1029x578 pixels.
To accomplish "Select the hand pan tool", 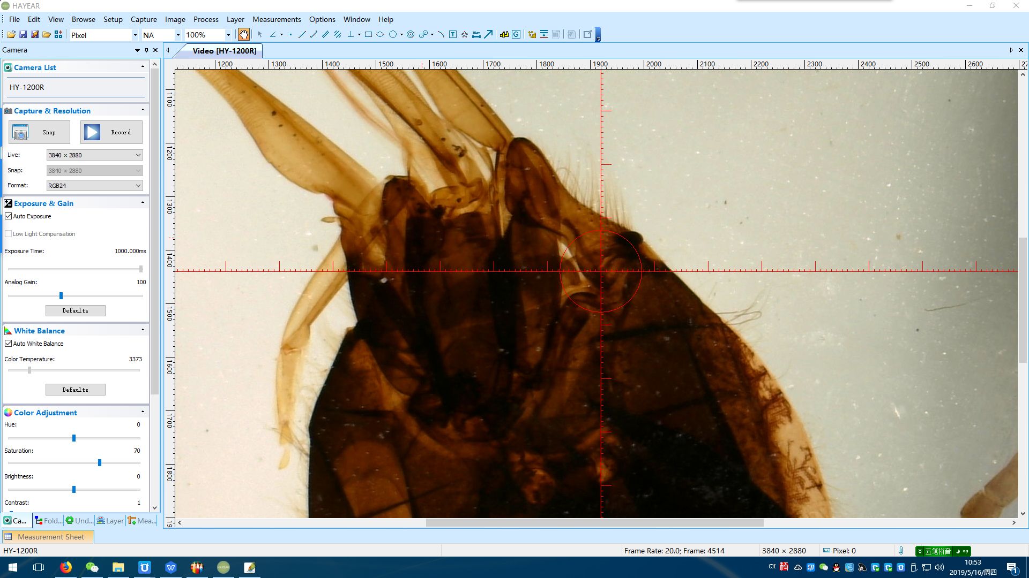I will [x=244, y=35].
